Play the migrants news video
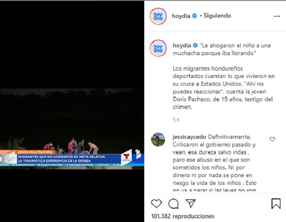286x222 pixels. pyautogui.click(x=72, y=111)
